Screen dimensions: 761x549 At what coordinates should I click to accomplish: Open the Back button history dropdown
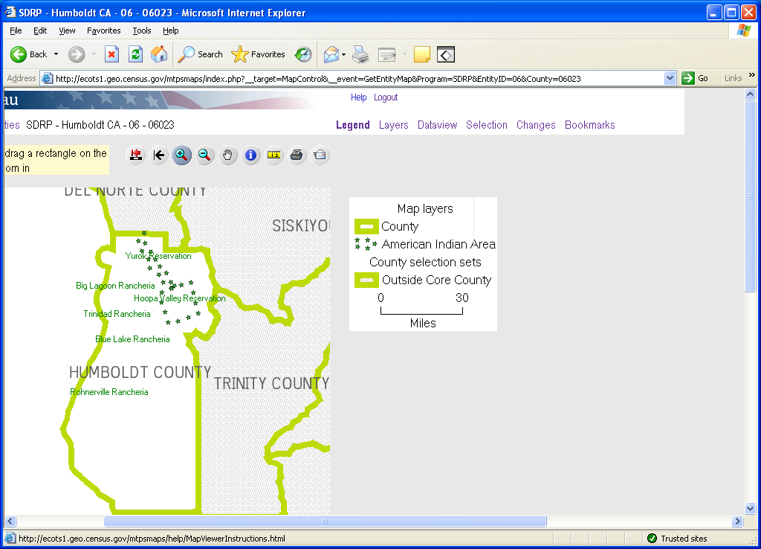click(x=56, y=54)
